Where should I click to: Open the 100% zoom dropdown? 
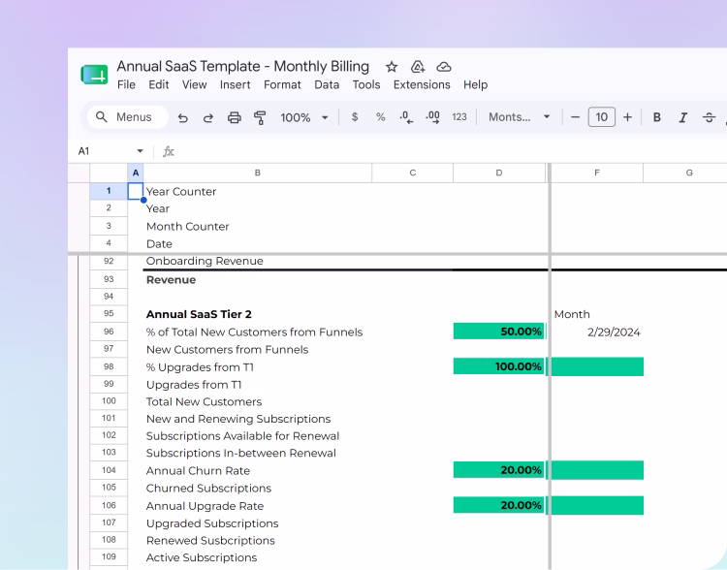(304, 118)
